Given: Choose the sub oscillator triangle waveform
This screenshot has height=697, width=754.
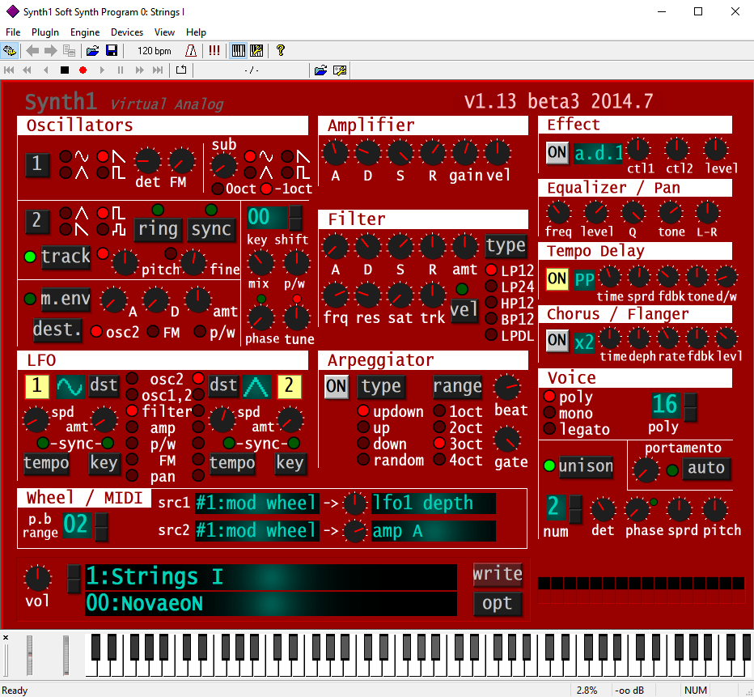Looking at the screenshot, I should click(x=250, y=172).
